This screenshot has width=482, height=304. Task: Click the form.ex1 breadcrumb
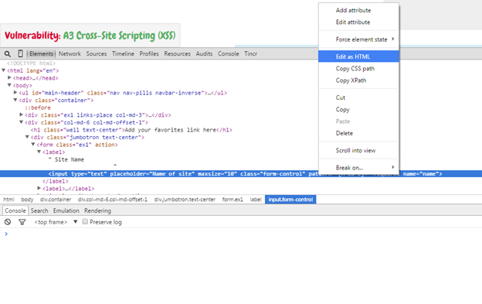click(233, 200)
